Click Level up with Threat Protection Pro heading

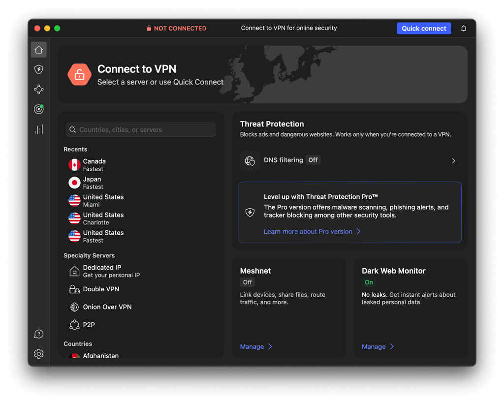[321, 197]
